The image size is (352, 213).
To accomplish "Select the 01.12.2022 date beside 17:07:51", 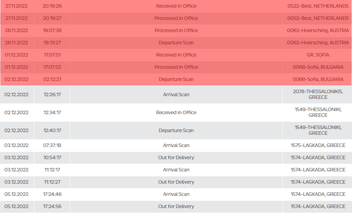I will pyautogui.click(x=16, y=55).
